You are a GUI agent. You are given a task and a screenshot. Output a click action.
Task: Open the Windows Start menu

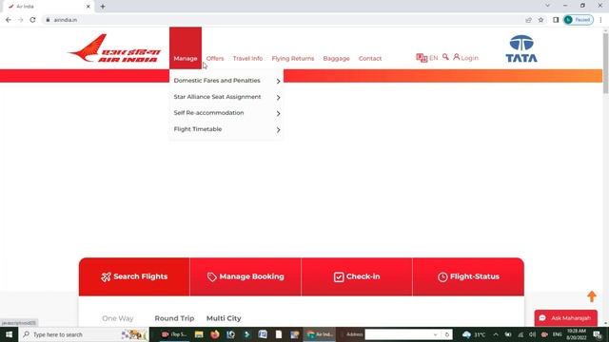(9, 334)
